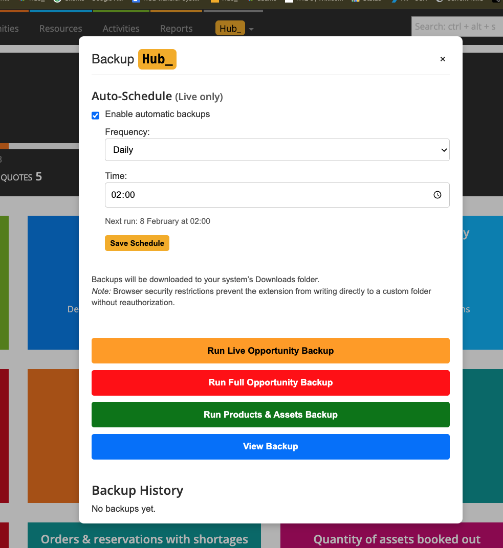Click the Auto-Schedule (Live only) heading

[x=157, y=97]
